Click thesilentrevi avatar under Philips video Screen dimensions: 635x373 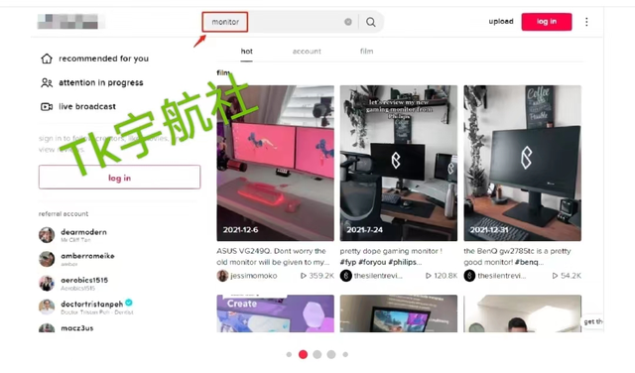tap(346, 276)
